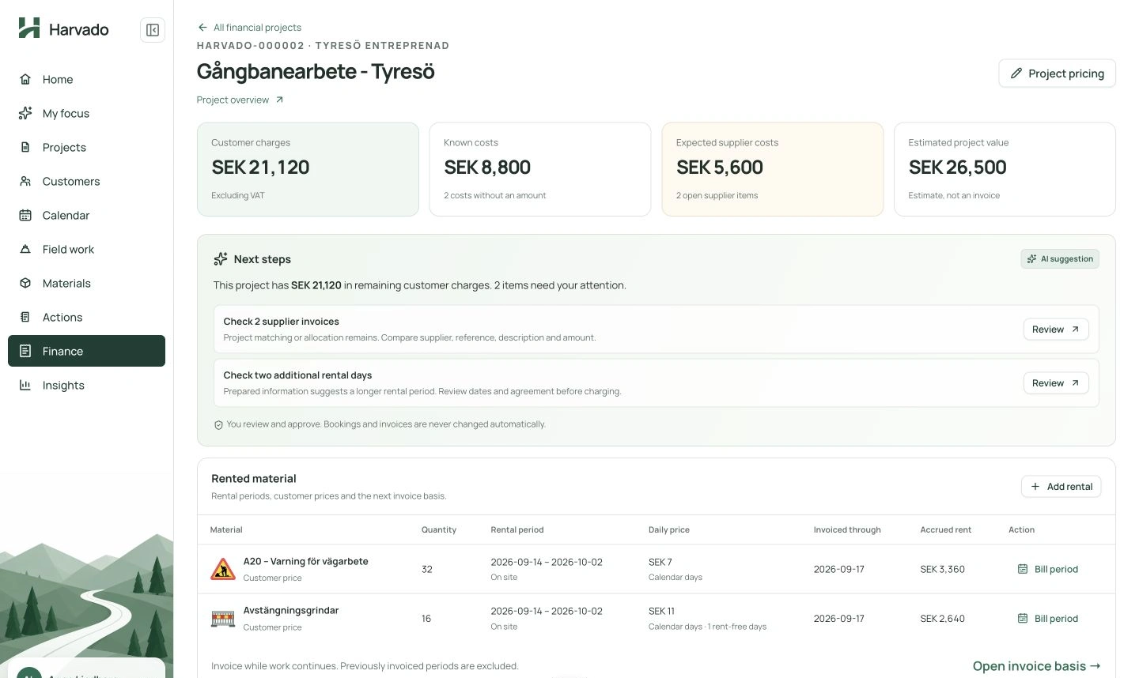Click quantity 16 in the Avstängningsgrindar row

point(426,619)
